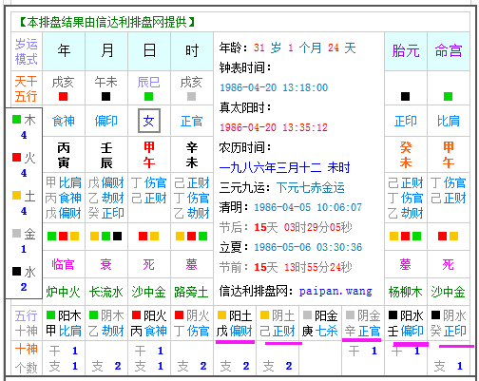Image resolution: width=479 pixels, height=381 pixels.
Task: Click 立夏 date 1986-05-06 03:30:36
Action: tap(308, 247)
